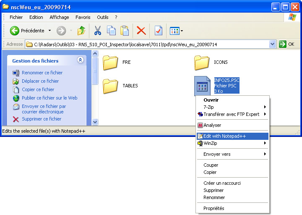Collapse the Gestion des fichiers panel
The width and height of the screenshot is (302, 215).
point(80,60)
